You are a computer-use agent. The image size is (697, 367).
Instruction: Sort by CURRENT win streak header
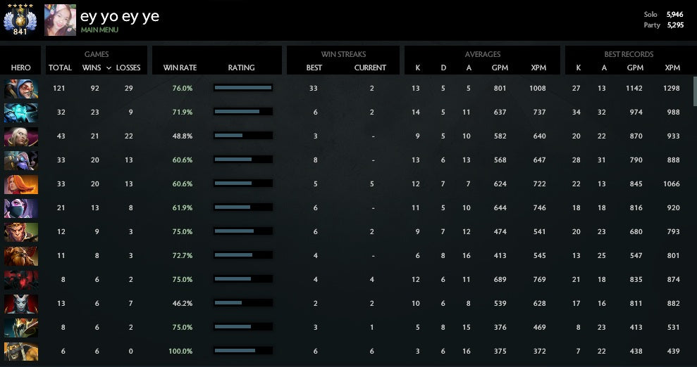370,68
